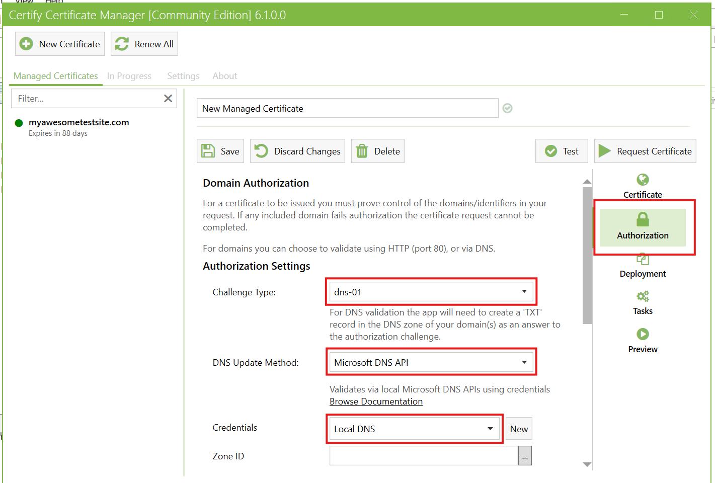Delete the managed certificate

tap(378, 151)
